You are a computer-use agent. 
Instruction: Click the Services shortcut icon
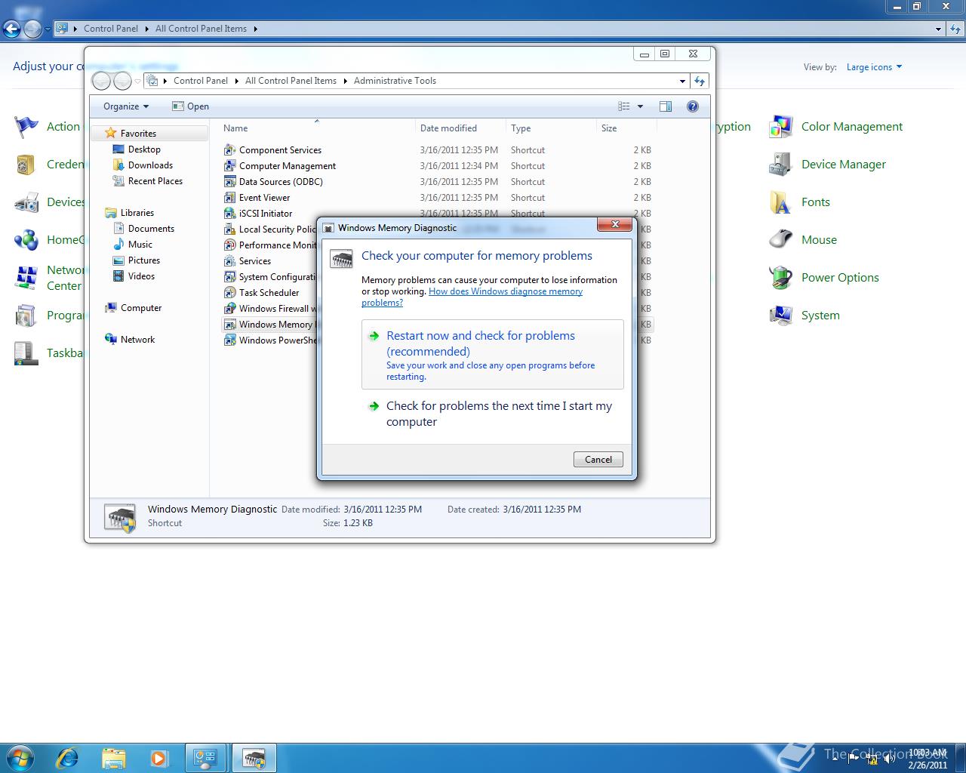pyautogui.click(x=230, y=261)
